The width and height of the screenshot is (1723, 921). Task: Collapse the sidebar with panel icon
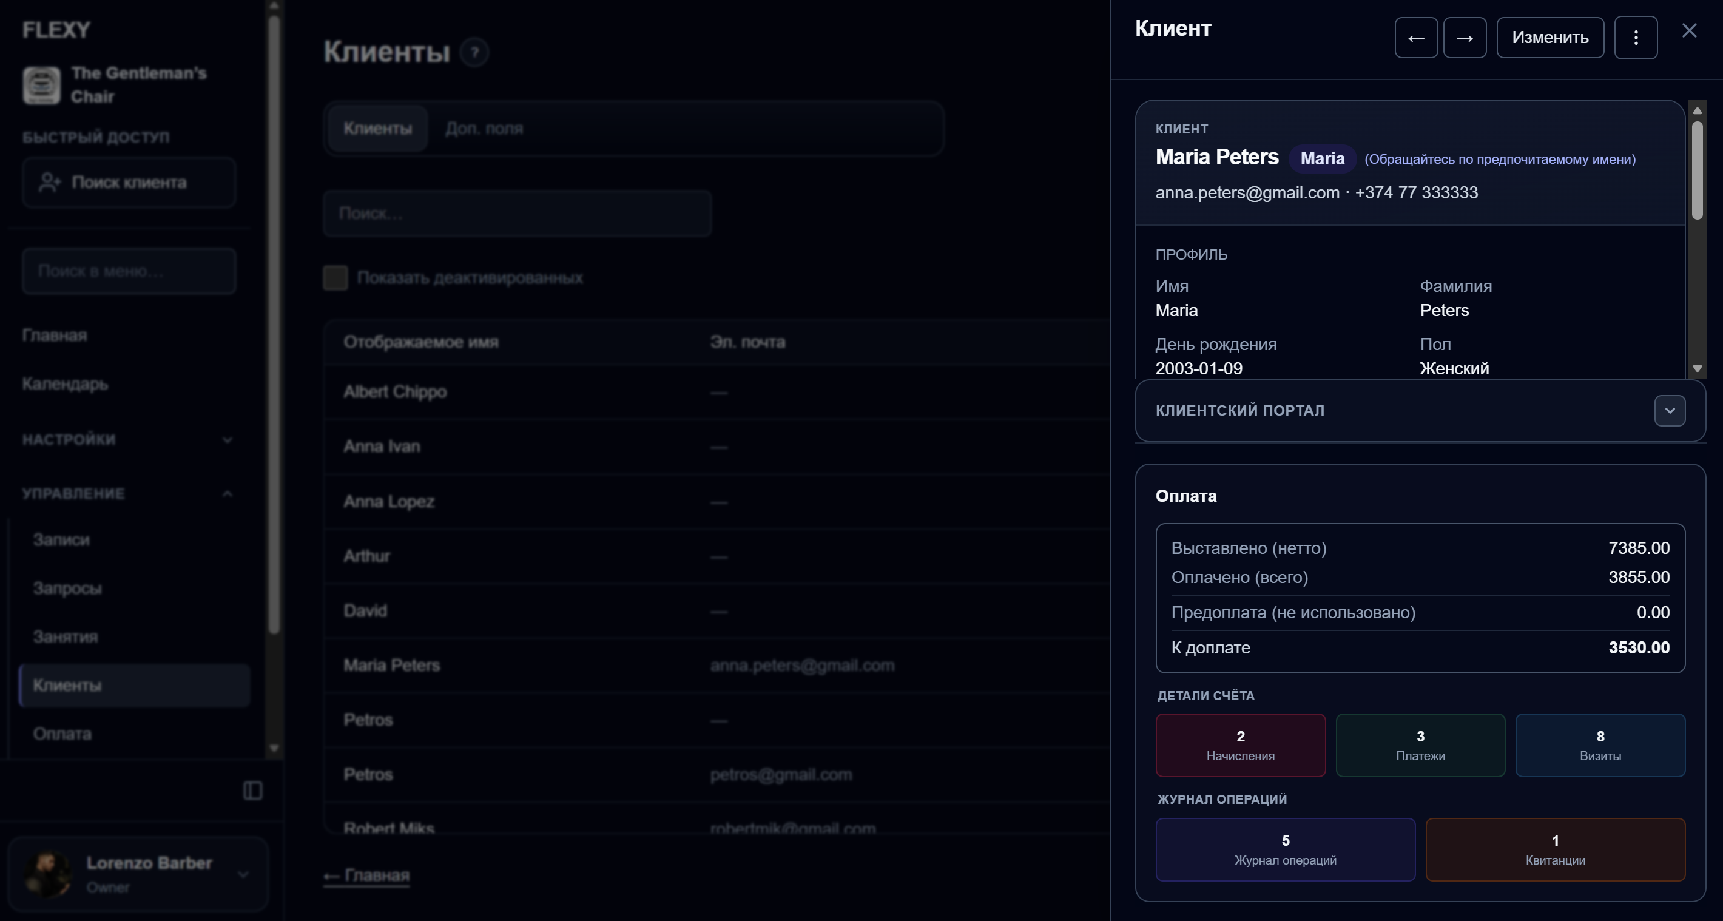(253, 791)
